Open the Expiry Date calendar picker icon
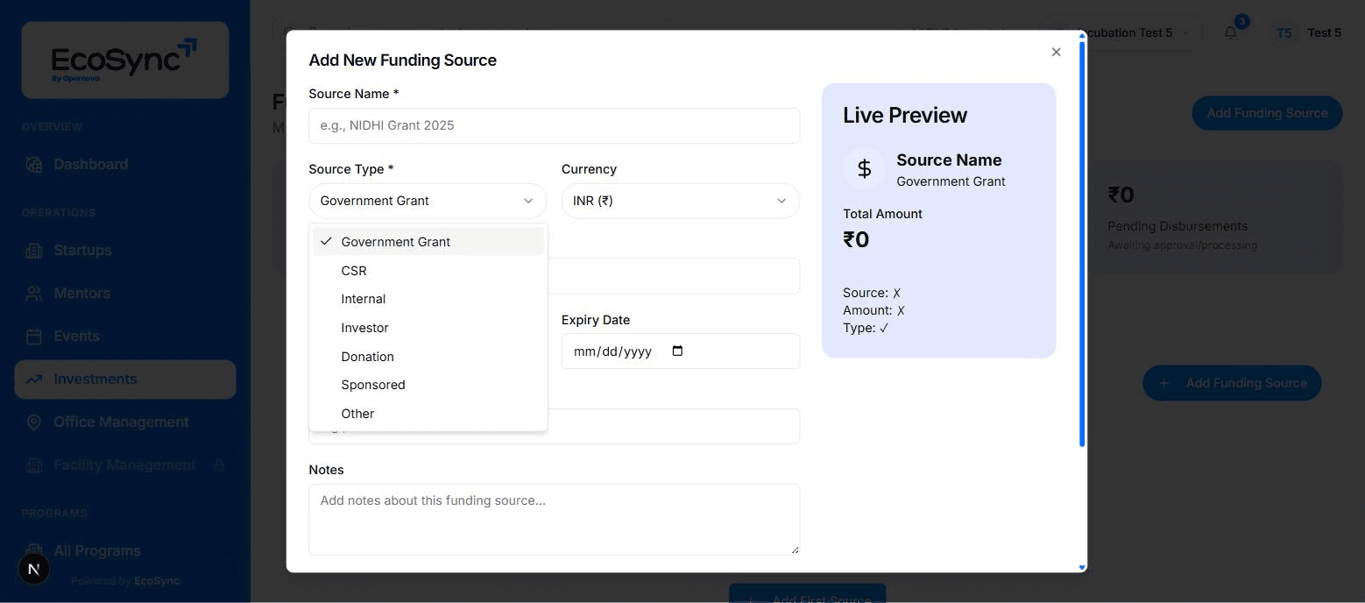 point(677,351)
